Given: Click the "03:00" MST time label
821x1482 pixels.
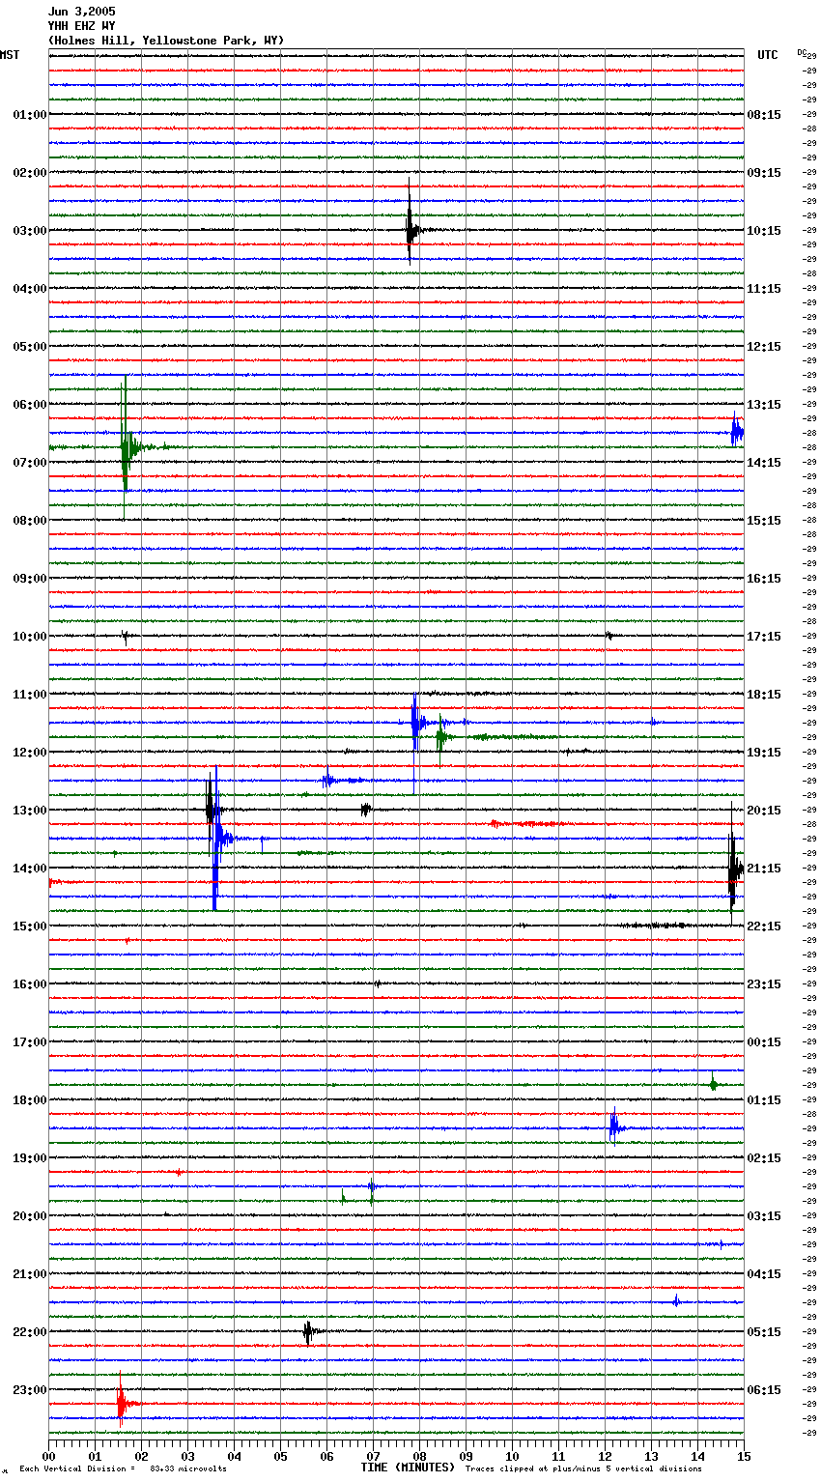Looking at the screenshot, I should click(30, 231).
